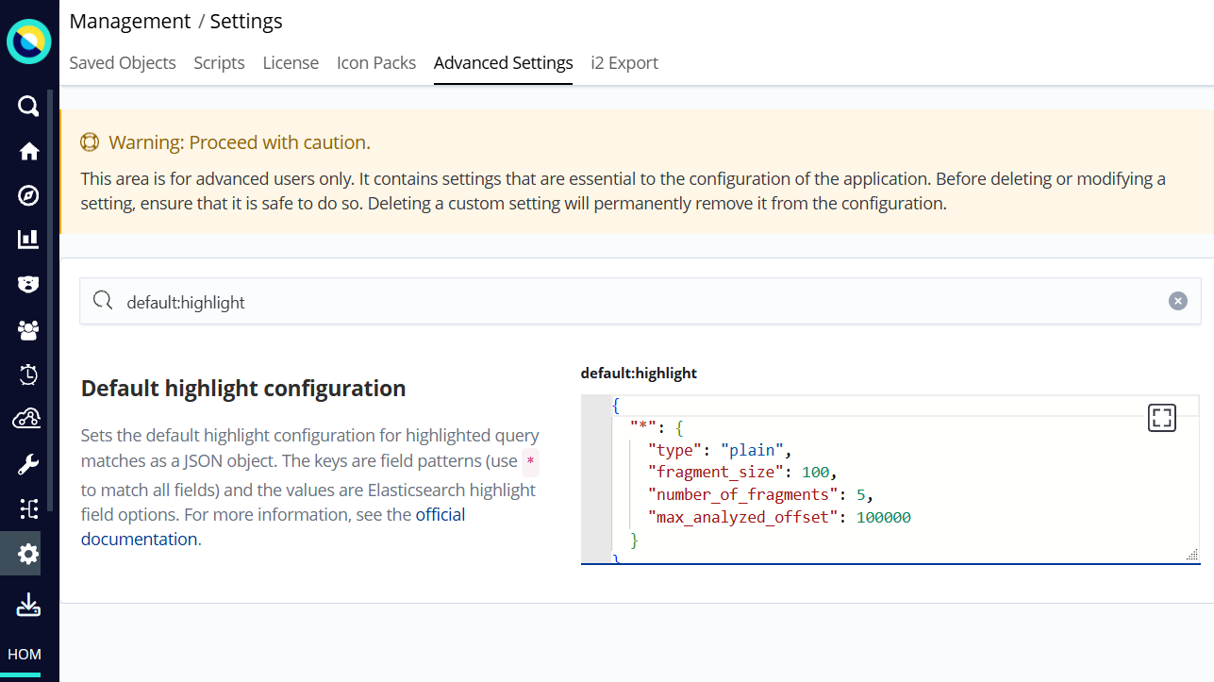This screenshot has height=682, width=1214.
Task: Click the "fragment_size": 100 line
Action: click(742, 472)
